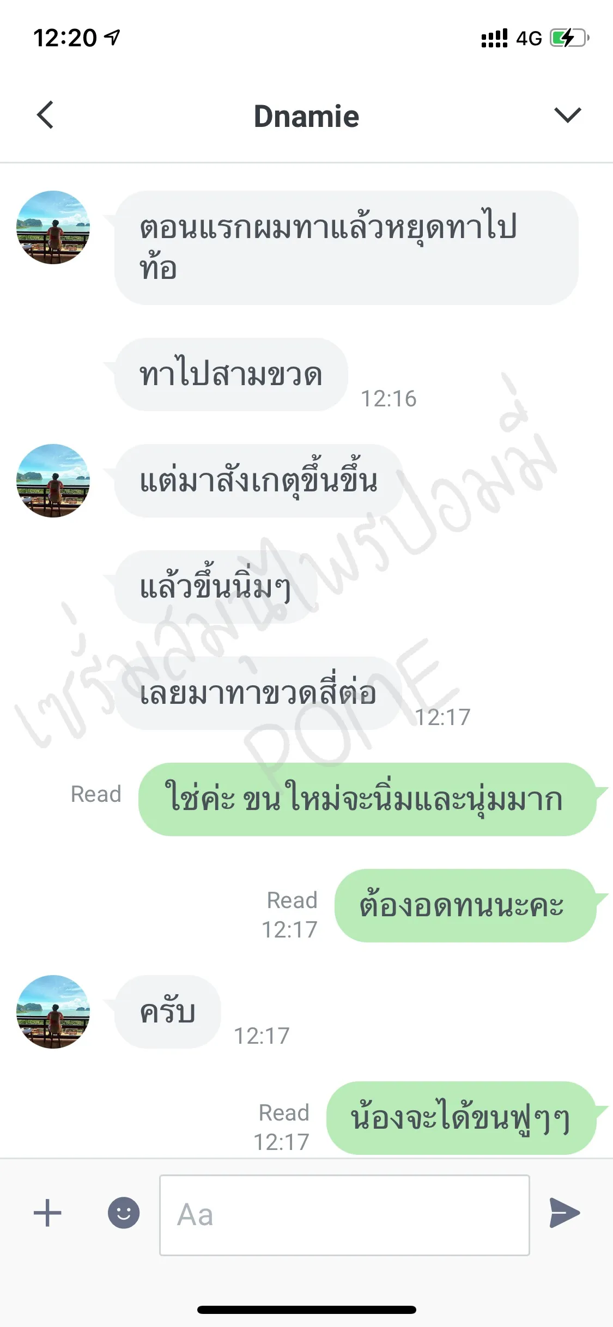Tap the profile picture next to แต่มาสังเกตุขึ้นขึ้น
Viewport: 613px width, 1327px height.
pos(53,480)
